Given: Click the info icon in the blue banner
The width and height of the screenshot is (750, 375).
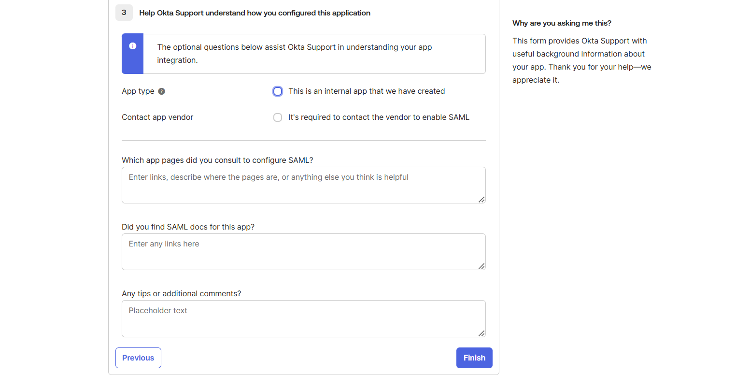Looking at the screenshot, I should pyautogui.click(x=133, y=46).
